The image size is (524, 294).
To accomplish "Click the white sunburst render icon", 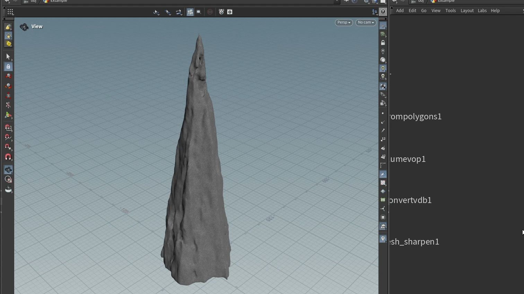I will pos(230,12).
